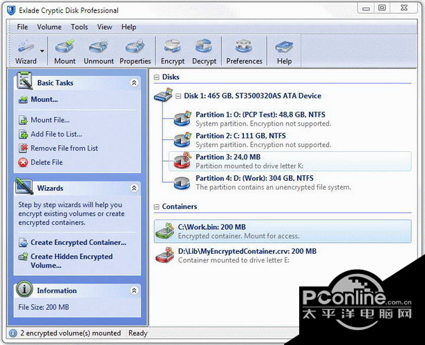
Task: Click the status bar info icon
Action: (13, 333)
